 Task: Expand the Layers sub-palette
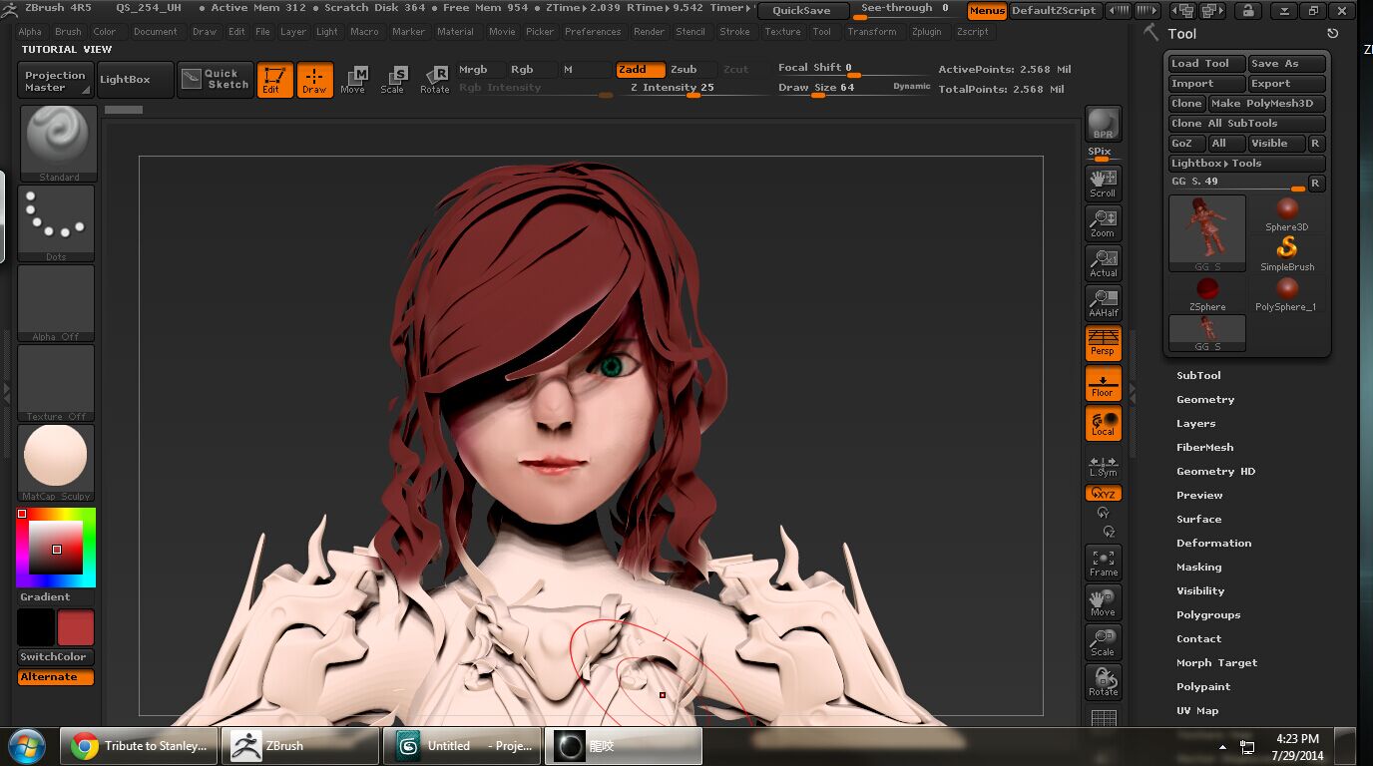1195,424
